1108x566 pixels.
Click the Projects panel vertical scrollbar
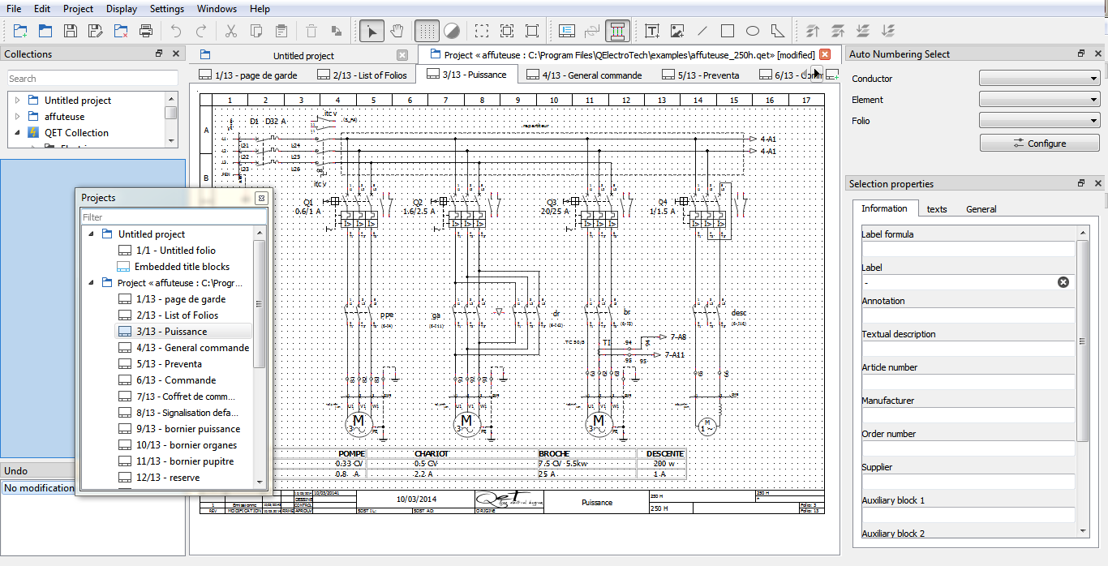260,304
